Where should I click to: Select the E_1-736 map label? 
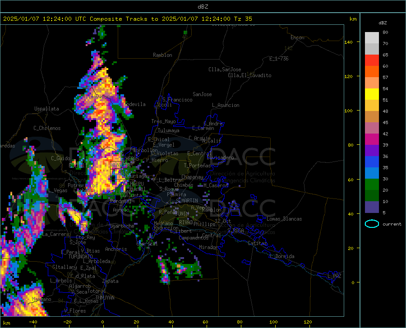point(279,59)
